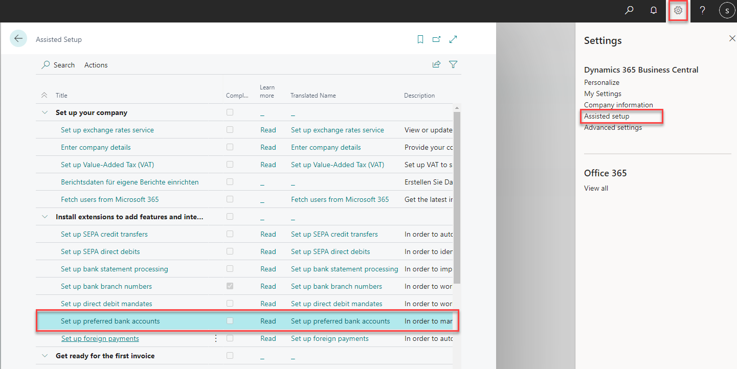Open the page in a new window icon
Viewport: 737px width, 369px height.
pos(436,39)
